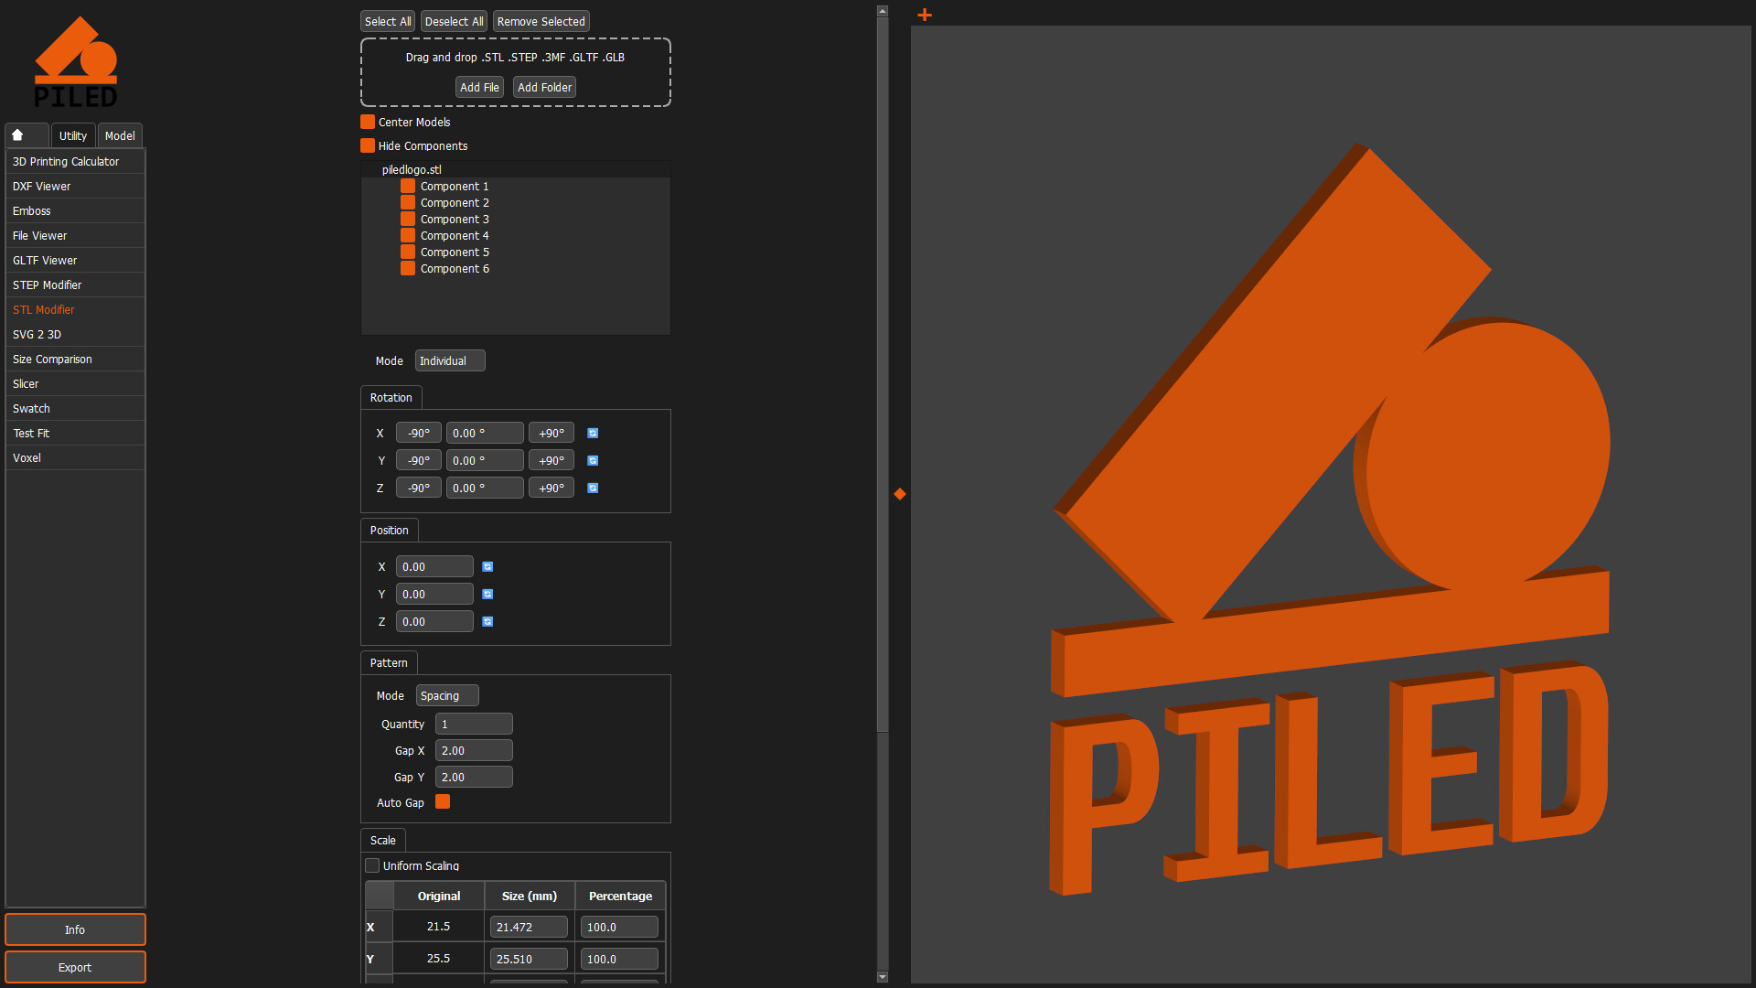The height and width of the screenshot is (988, 1756).
Task: Click the red plus marker in the viewport
Action: (925, 15)
